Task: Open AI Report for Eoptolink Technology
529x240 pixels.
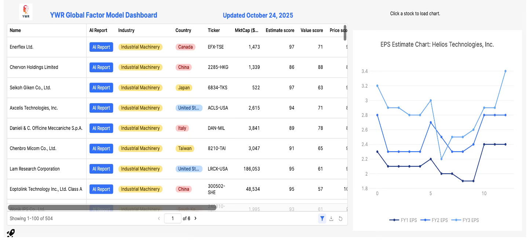Action: pos(101,189)
